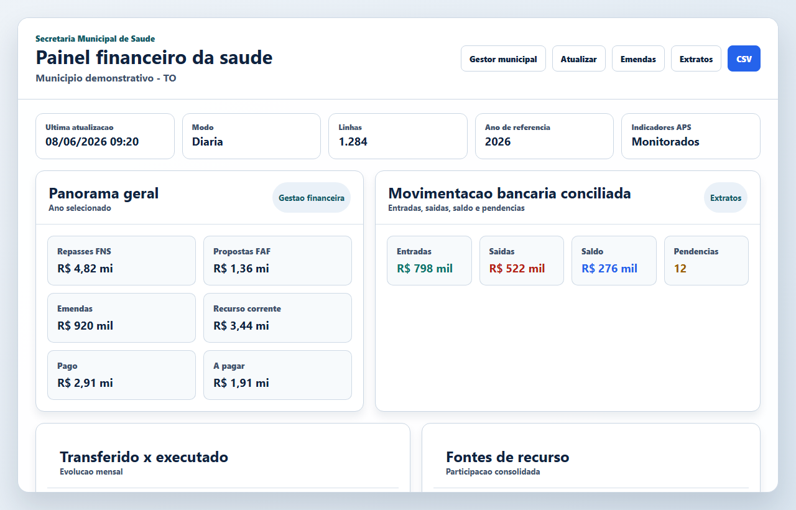This screenshot has width=796, height=510.
Task: Select the Indicadores APS Monitorados card
Action: 691,136
